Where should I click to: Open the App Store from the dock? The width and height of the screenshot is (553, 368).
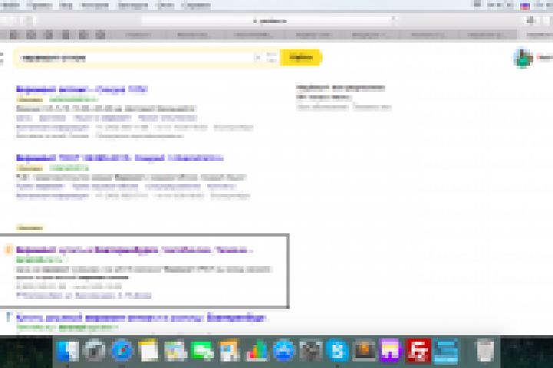[283, 350]
